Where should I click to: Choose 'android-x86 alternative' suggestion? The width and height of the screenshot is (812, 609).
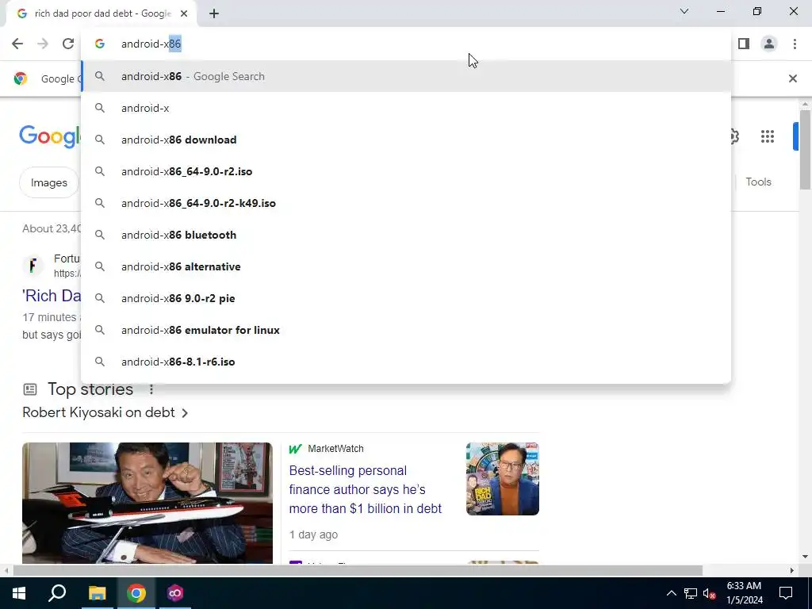click(406, 266)
